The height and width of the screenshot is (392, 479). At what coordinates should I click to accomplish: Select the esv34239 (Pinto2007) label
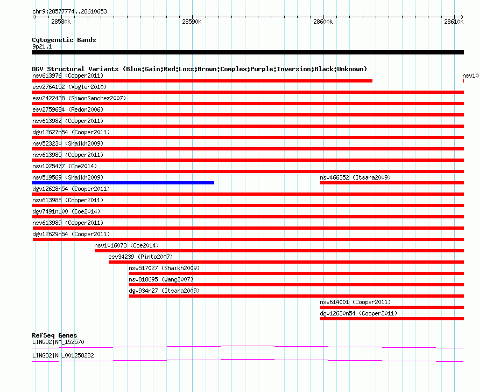tap(140, 257)
